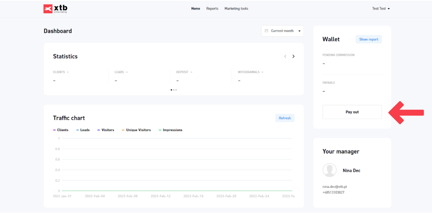Open the Test Test user menu
Screen dimensions: 432x213
tap(381, 9)
